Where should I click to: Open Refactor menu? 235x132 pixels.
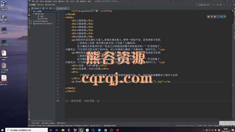pyautogui.click(x=61, y=1)
